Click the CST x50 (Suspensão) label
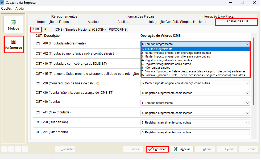The width and height of the screenshot is (261, 160). click(x=52, y=122)
